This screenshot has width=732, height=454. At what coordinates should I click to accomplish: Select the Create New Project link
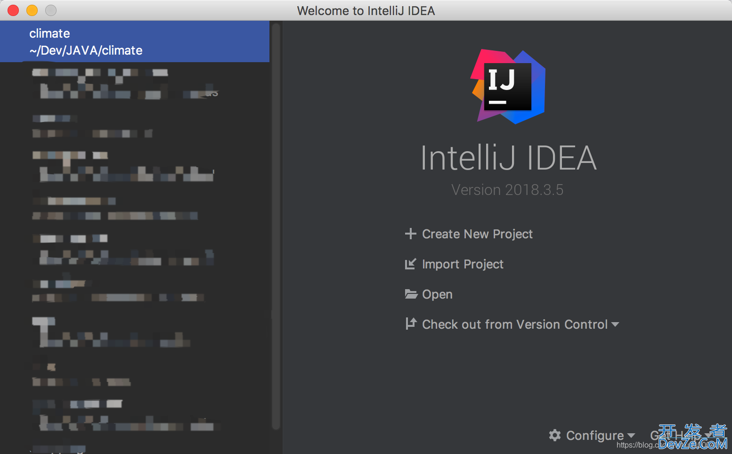click(477, 234)
